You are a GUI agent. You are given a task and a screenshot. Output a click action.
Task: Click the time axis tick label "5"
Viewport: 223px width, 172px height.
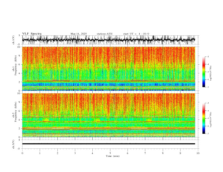(110, 153)
